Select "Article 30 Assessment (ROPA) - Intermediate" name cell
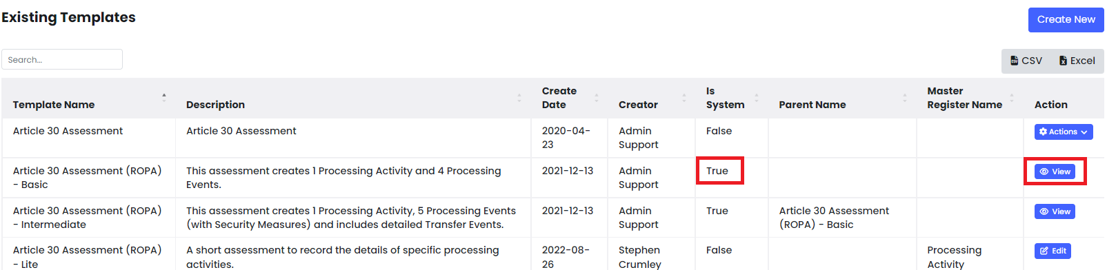 pos(88,218)
